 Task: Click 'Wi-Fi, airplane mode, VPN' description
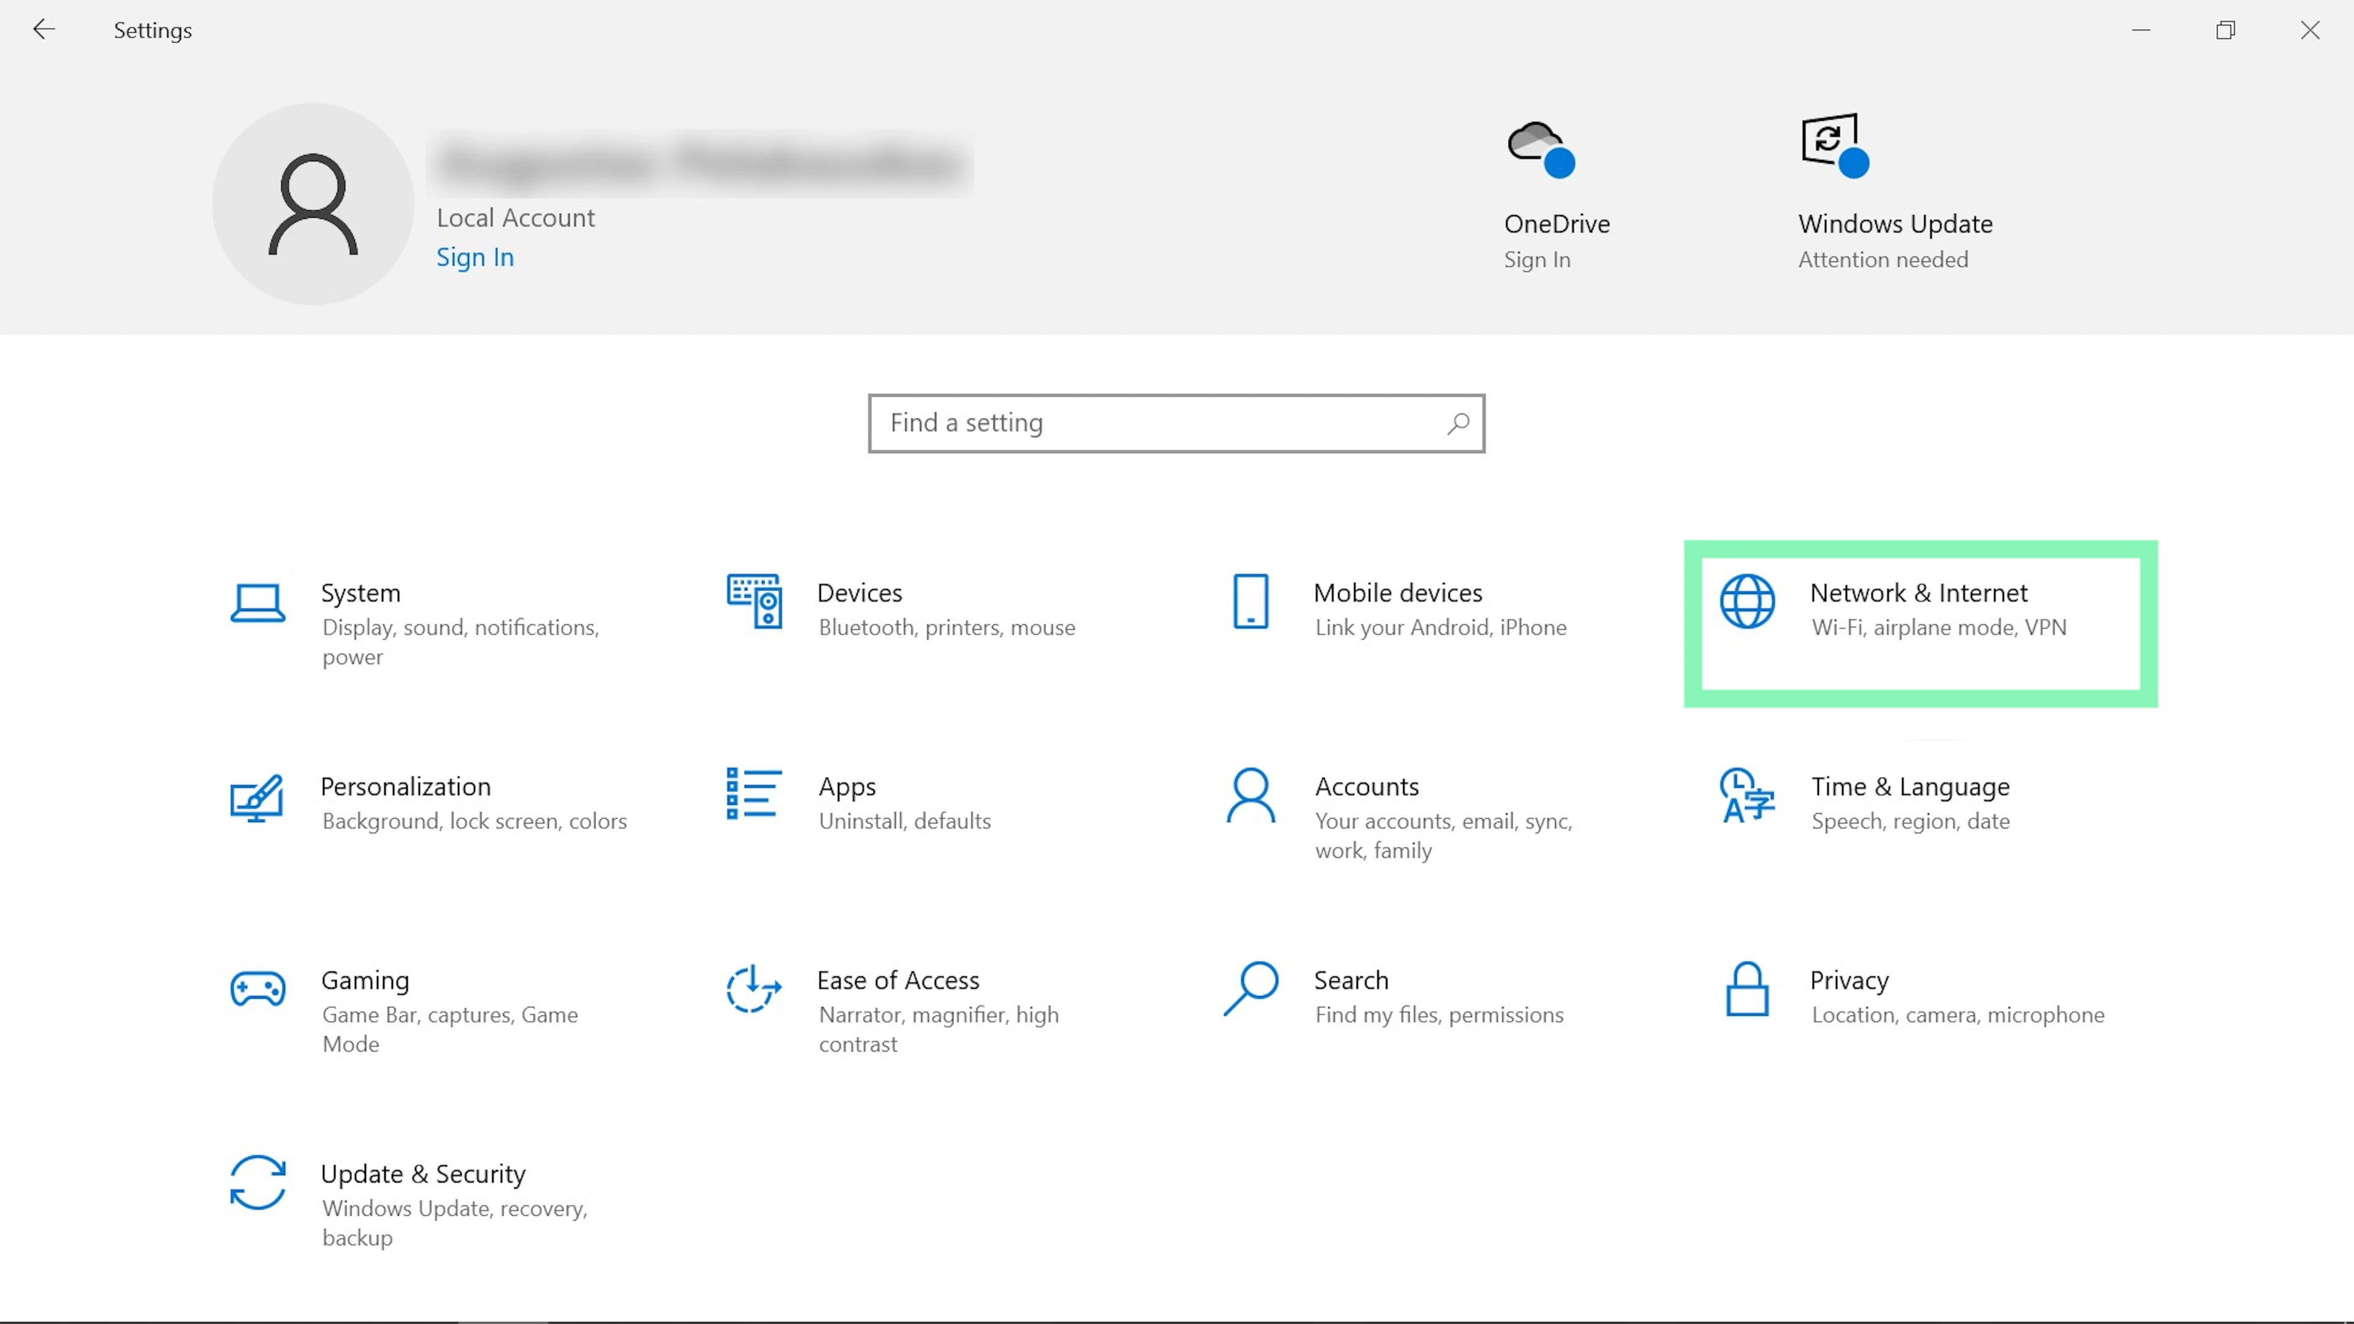(1939, 628)
